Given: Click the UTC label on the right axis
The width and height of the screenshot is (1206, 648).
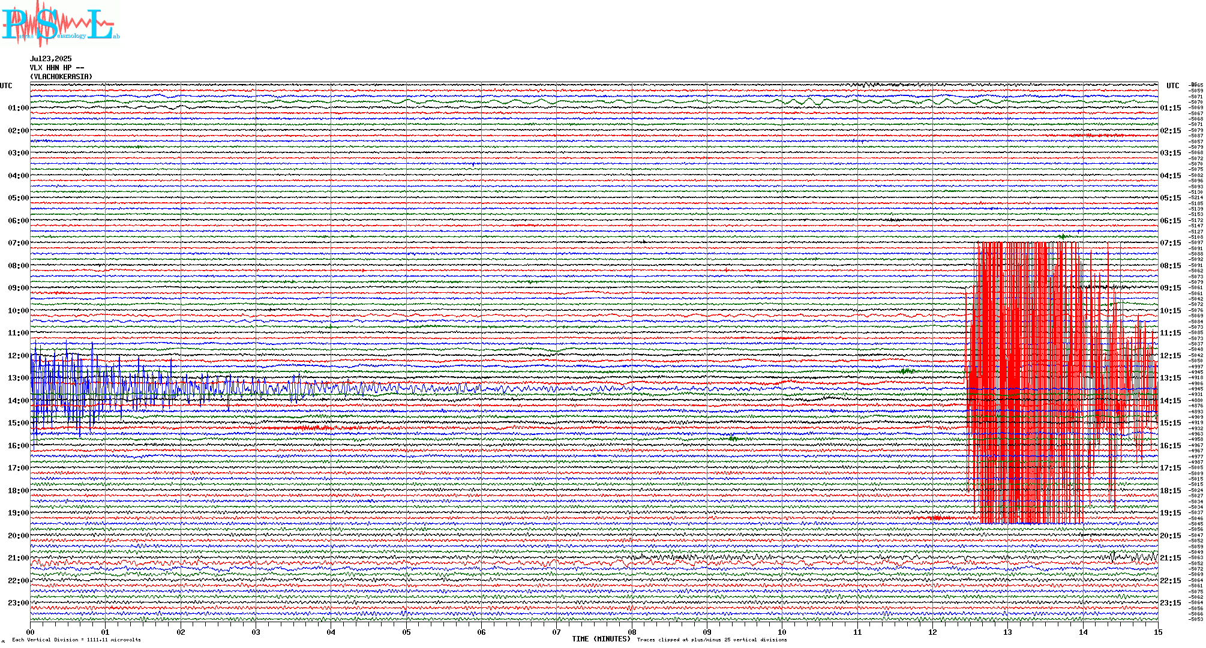Looking at the screenshot, I should [1173, 86].
